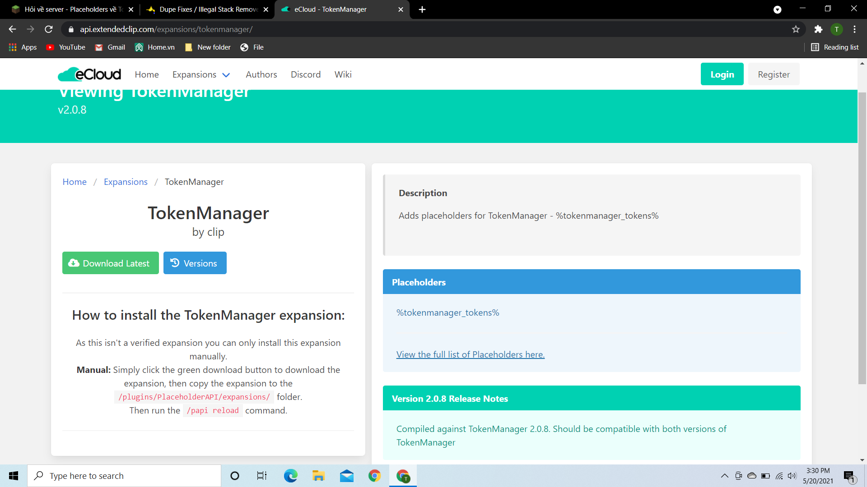Show hidden system tray icons

point(724,476)
